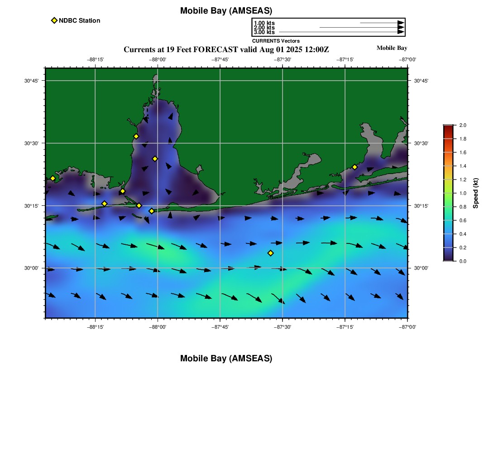Image resolution: width=498 pixels, height=476 pixels.
Task: Click the Mobile Bay (AMSEAS) top title
Action: click(x=226, y=11)
